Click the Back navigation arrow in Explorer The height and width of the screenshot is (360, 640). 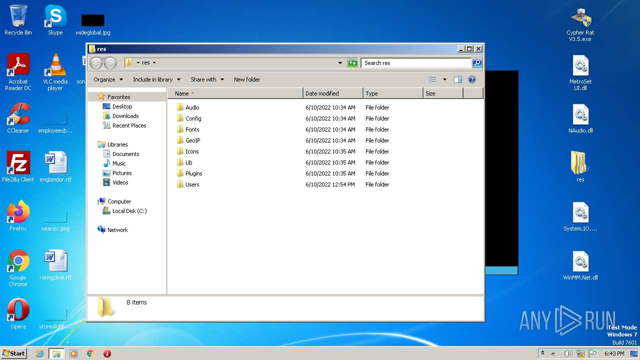point(96,63)
